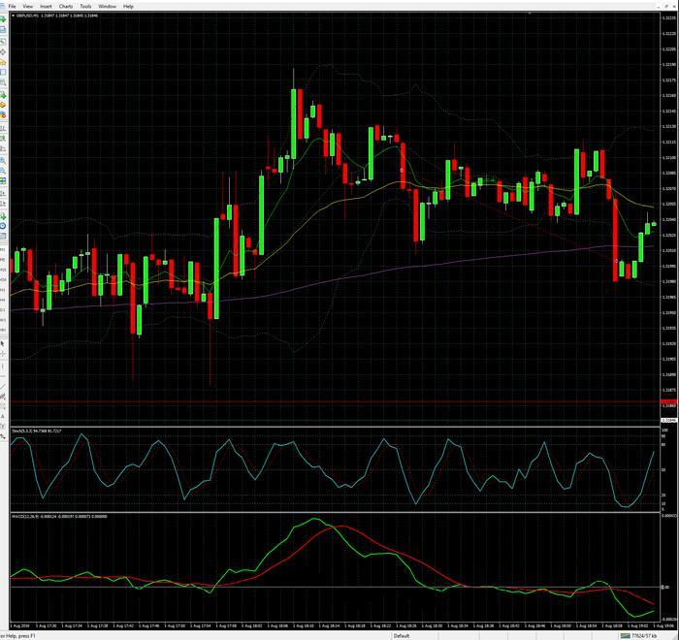
Task: Open the Insert menu
Action: (x=46, y=7)
